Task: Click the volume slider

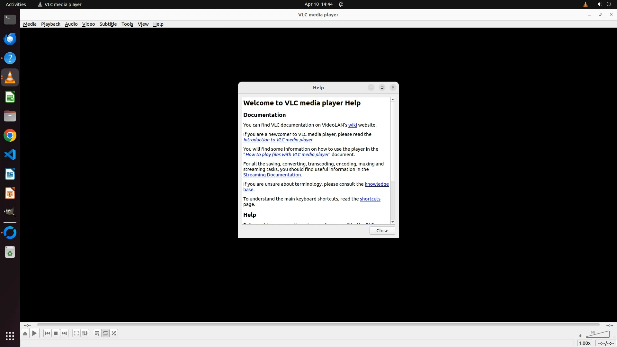Action: [598, 335]
